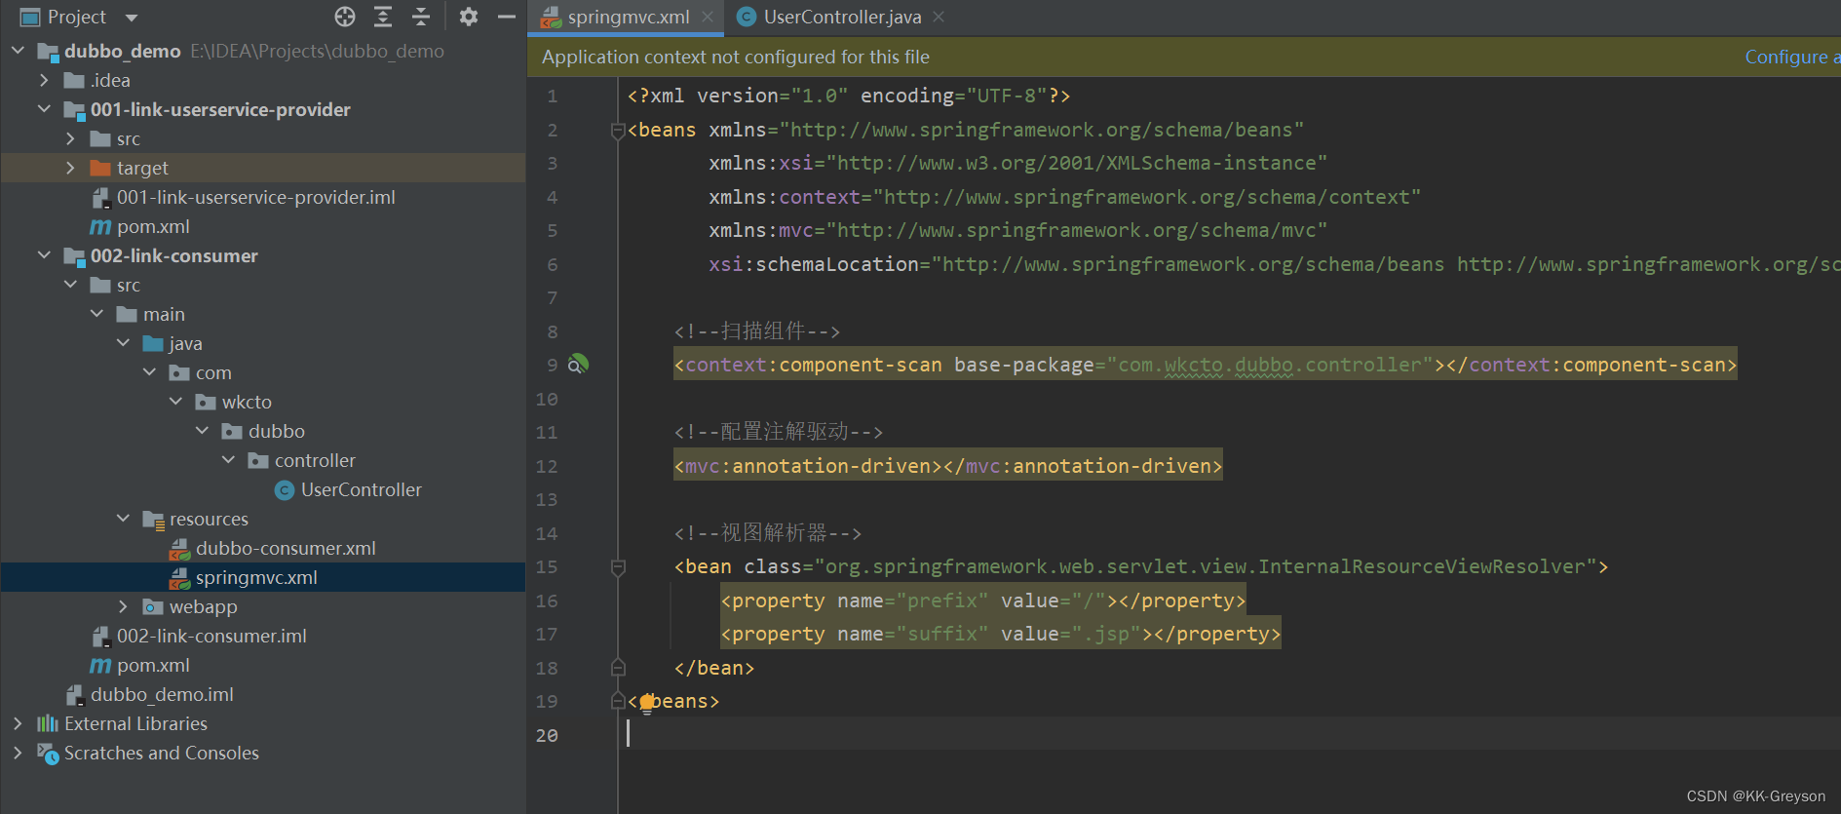Select dubbo_demo.iml in the tree
The width and height of the screenshot is (1841, 814).
(162, 694)
